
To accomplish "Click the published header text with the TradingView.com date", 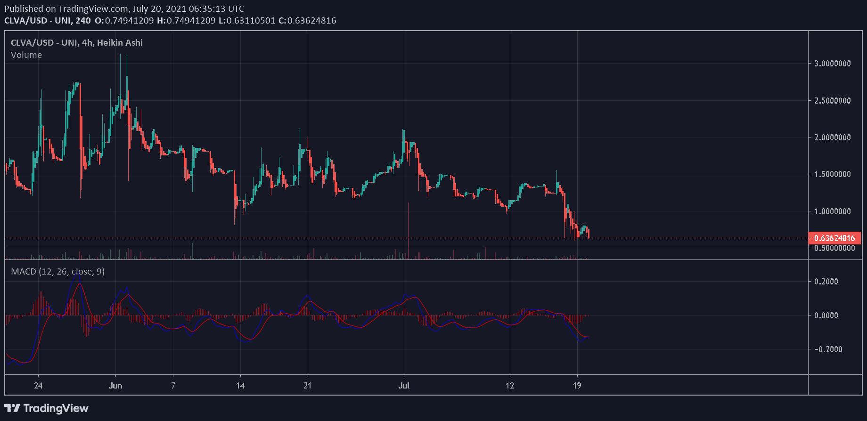I will (x=124, y=9).
